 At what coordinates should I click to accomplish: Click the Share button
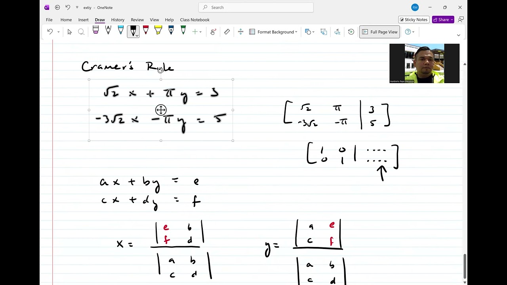pyautogui.click(x=443, y=20)
